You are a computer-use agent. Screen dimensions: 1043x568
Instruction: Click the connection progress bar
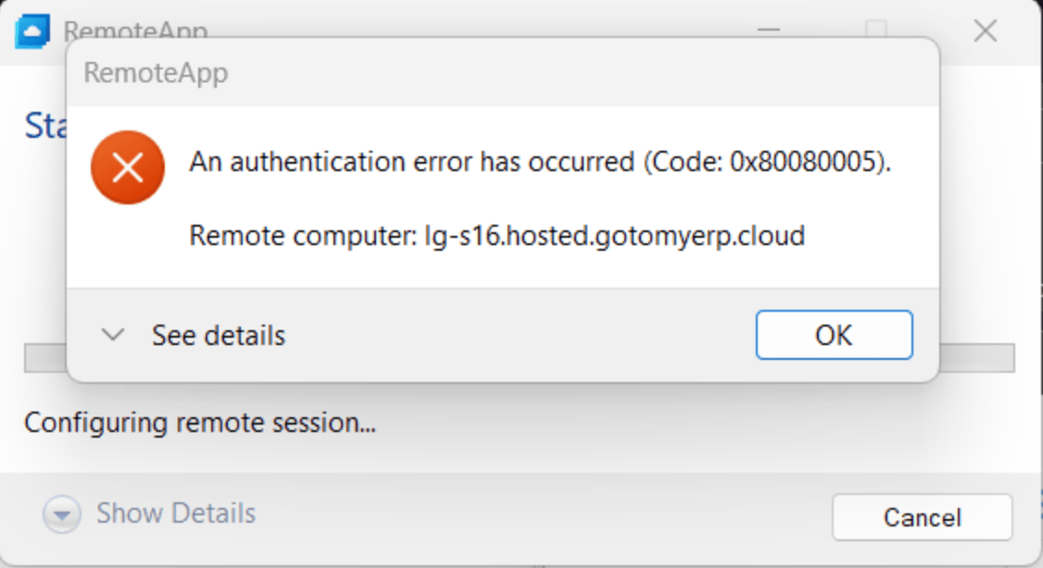click(x=977, y=358)
